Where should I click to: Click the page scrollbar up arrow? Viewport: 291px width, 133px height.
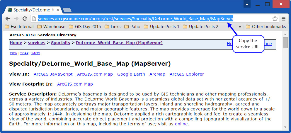[285, 34]
